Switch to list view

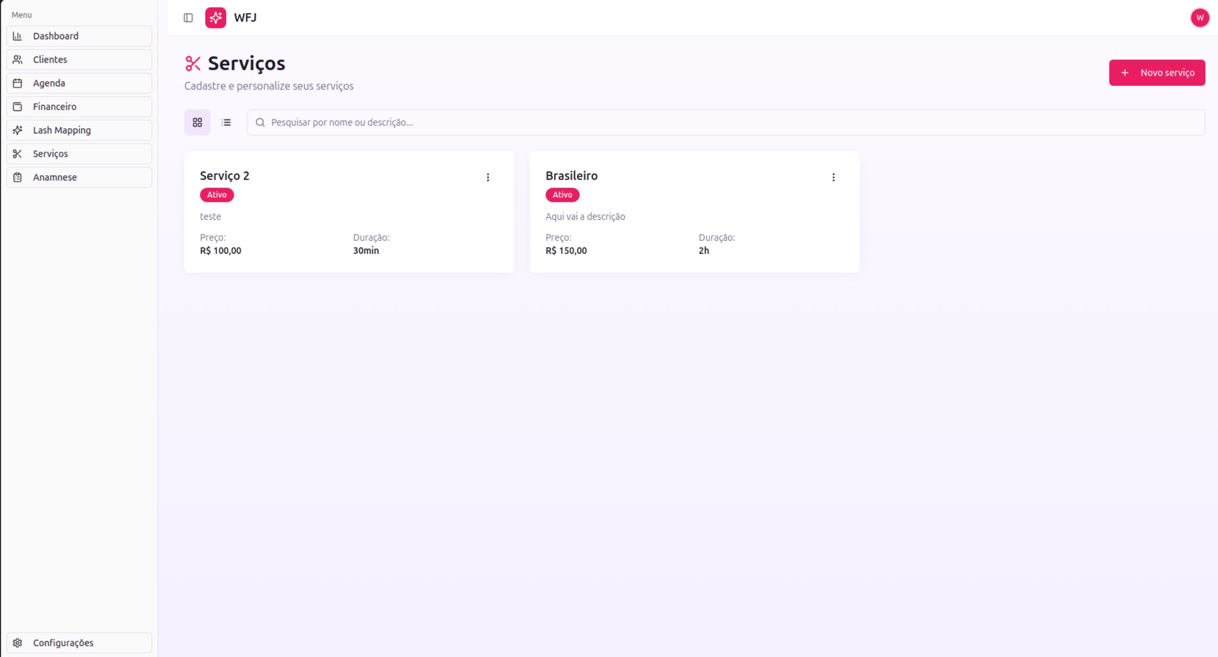tap(226, 122)
